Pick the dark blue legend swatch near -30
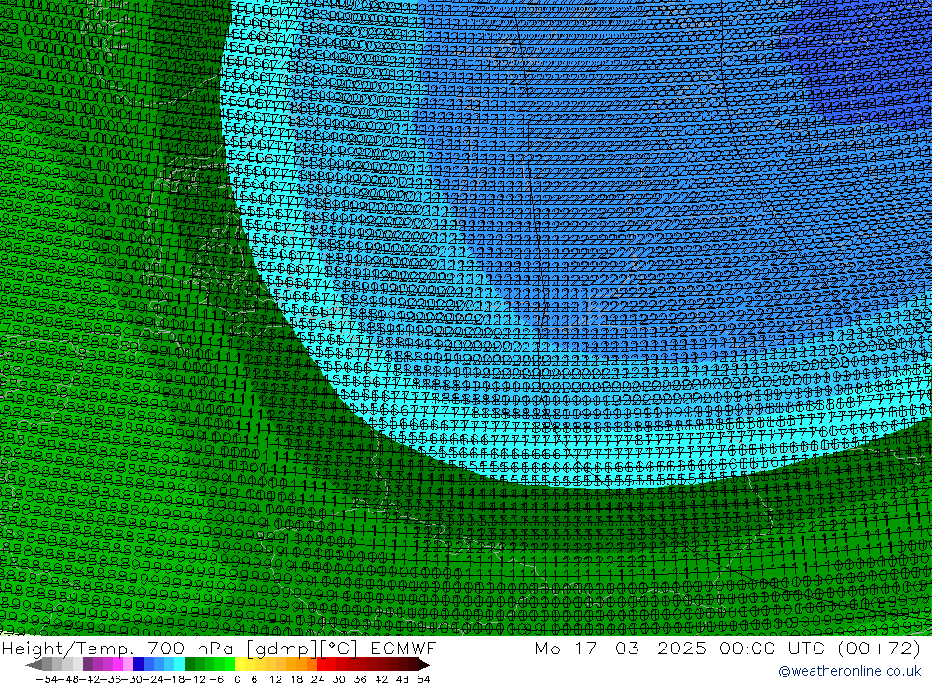The image size is (932, 683). pyautogui.click(x=138, y=664)
